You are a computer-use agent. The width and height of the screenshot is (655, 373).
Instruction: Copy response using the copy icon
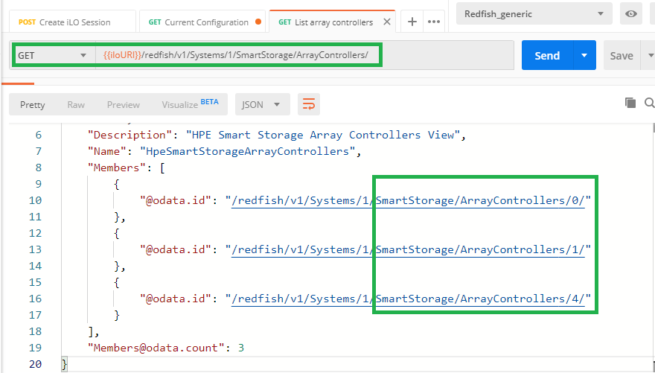(630, 103)
